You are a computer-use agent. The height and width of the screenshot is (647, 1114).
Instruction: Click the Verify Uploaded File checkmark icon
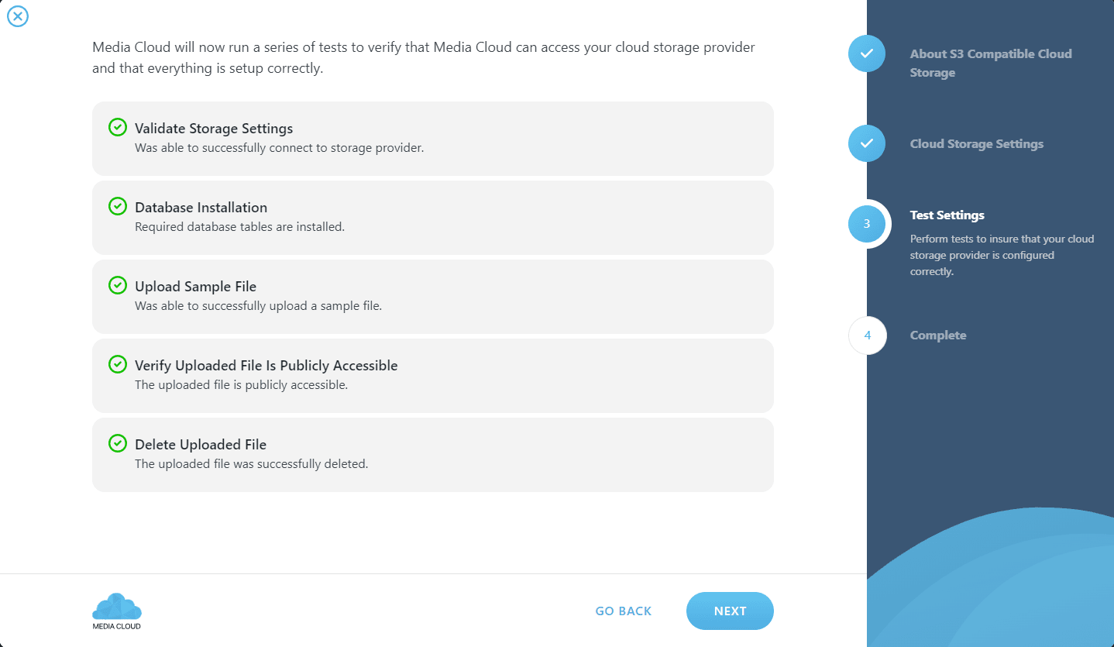[x=117, y=364]
